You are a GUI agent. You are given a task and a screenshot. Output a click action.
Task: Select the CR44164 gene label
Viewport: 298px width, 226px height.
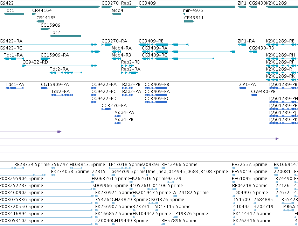click(42, 11)
